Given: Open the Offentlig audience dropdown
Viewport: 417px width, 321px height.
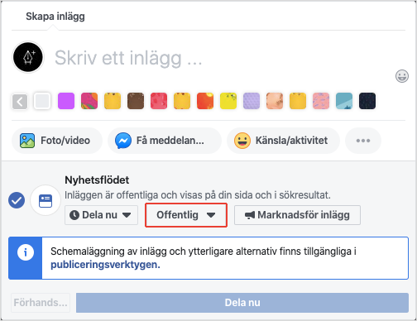Looking at the screenshot, I should [x=186, y=215].
